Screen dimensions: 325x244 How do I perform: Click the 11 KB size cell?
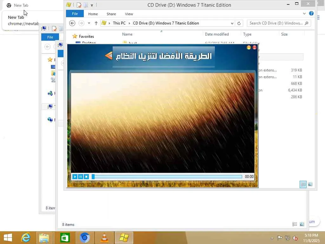pos(297,77)
